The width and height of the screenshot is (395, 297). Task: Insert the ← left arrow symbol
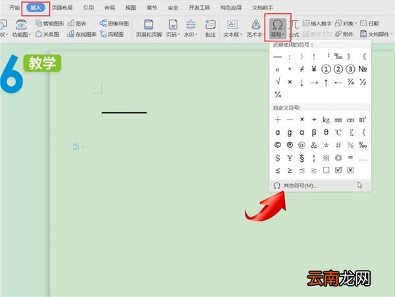338,82
